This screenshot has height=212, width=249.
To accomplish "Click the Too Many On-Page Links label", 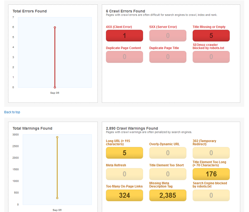I will pos(124,186).
